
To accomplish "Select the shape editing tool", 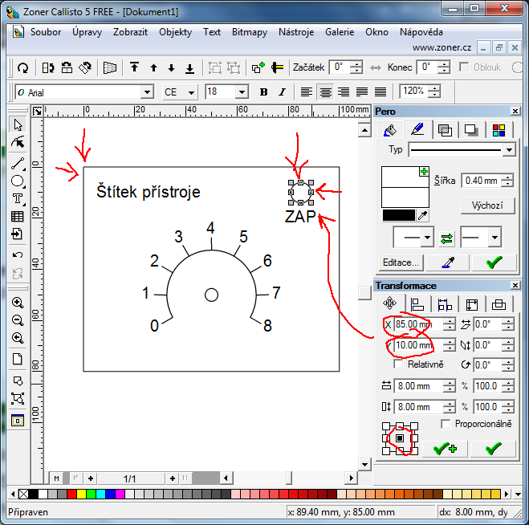I will 18,142.
